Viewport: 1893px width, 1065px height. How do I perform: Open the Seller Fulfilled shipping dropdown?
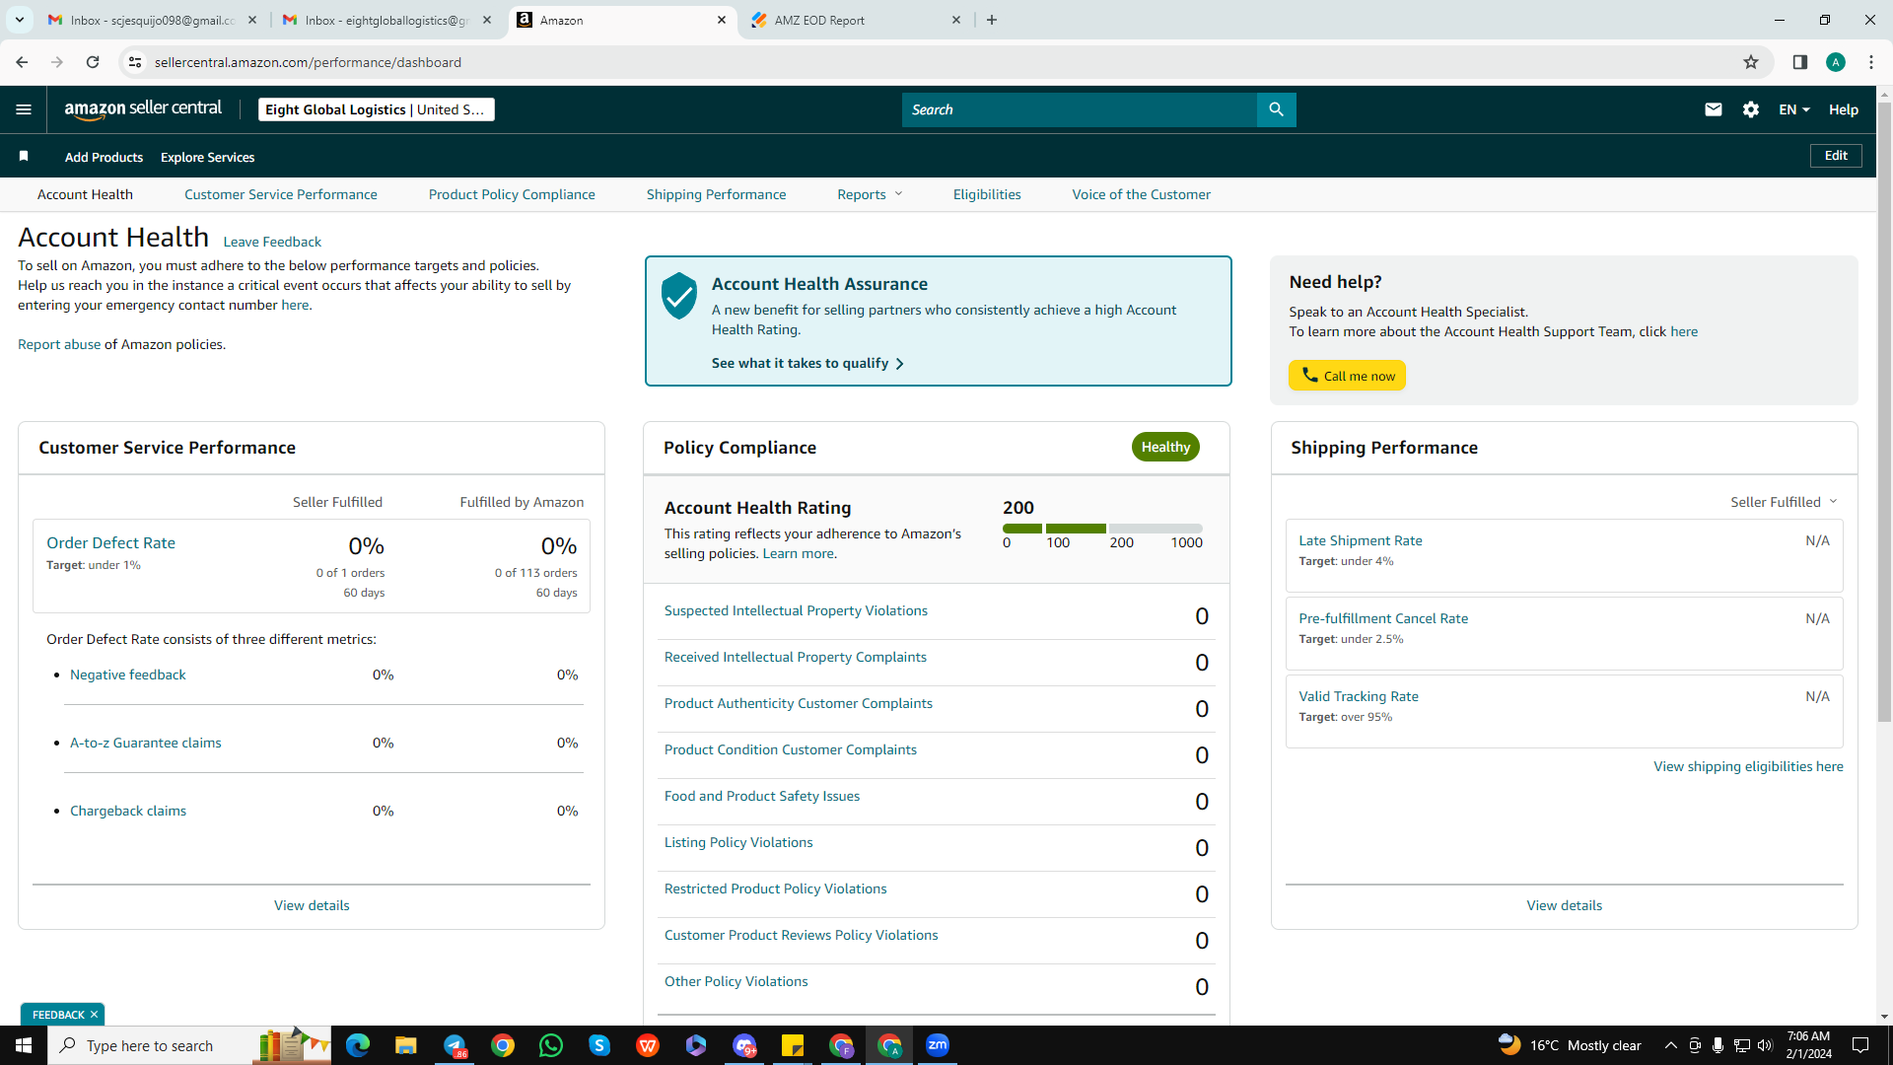pyautogui.click(x=1784, y=502)
